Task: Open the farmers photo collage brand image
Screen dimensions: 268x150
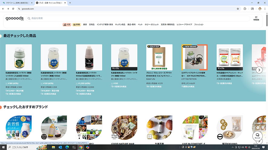Action: tap(89, 128)
